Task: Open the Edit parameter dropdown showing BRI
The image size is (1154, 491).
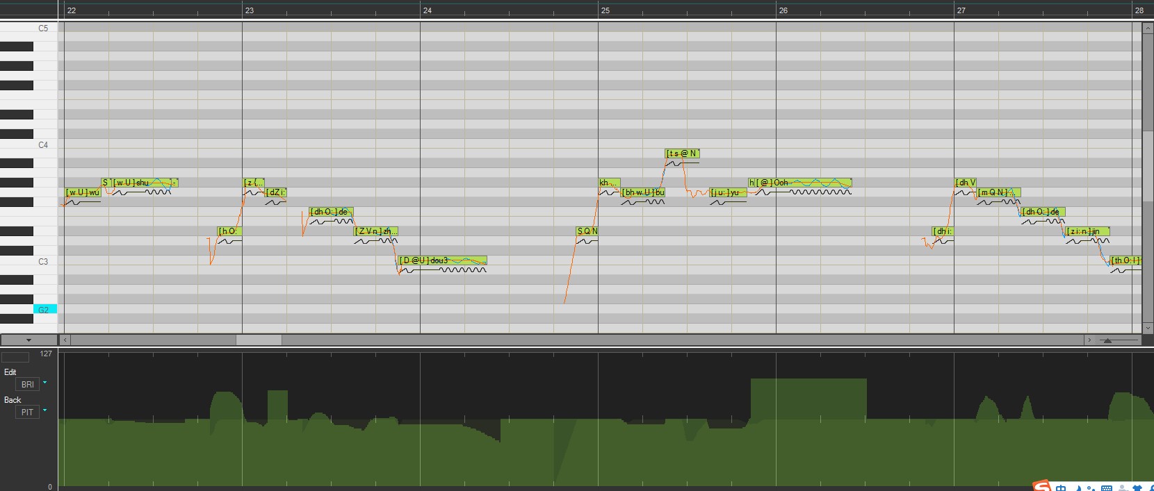Action: (x=45, y=382)
